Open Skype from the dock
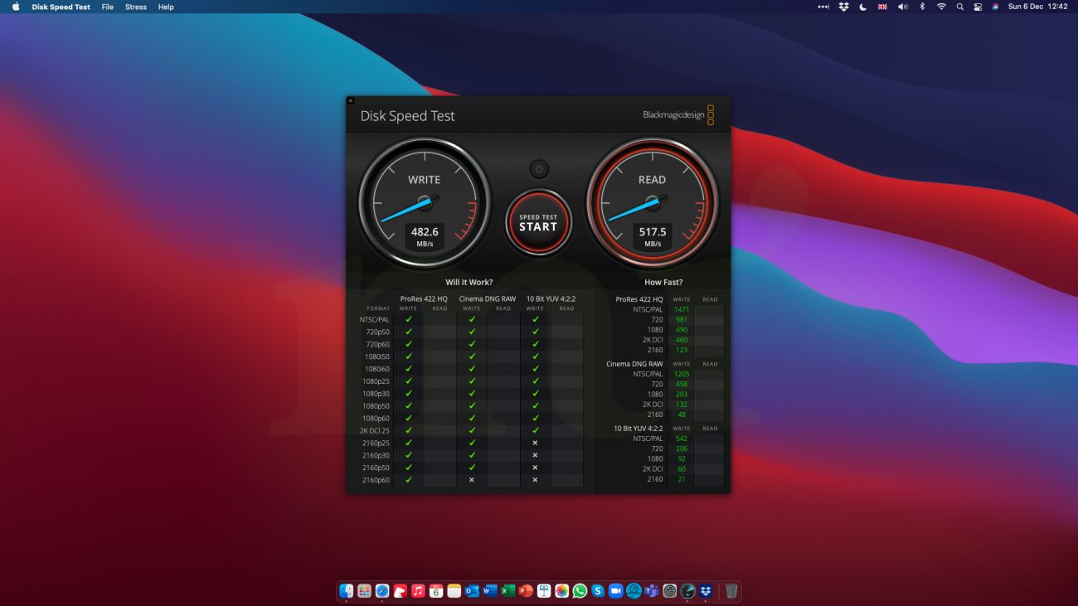 click(x=598, y=591)
